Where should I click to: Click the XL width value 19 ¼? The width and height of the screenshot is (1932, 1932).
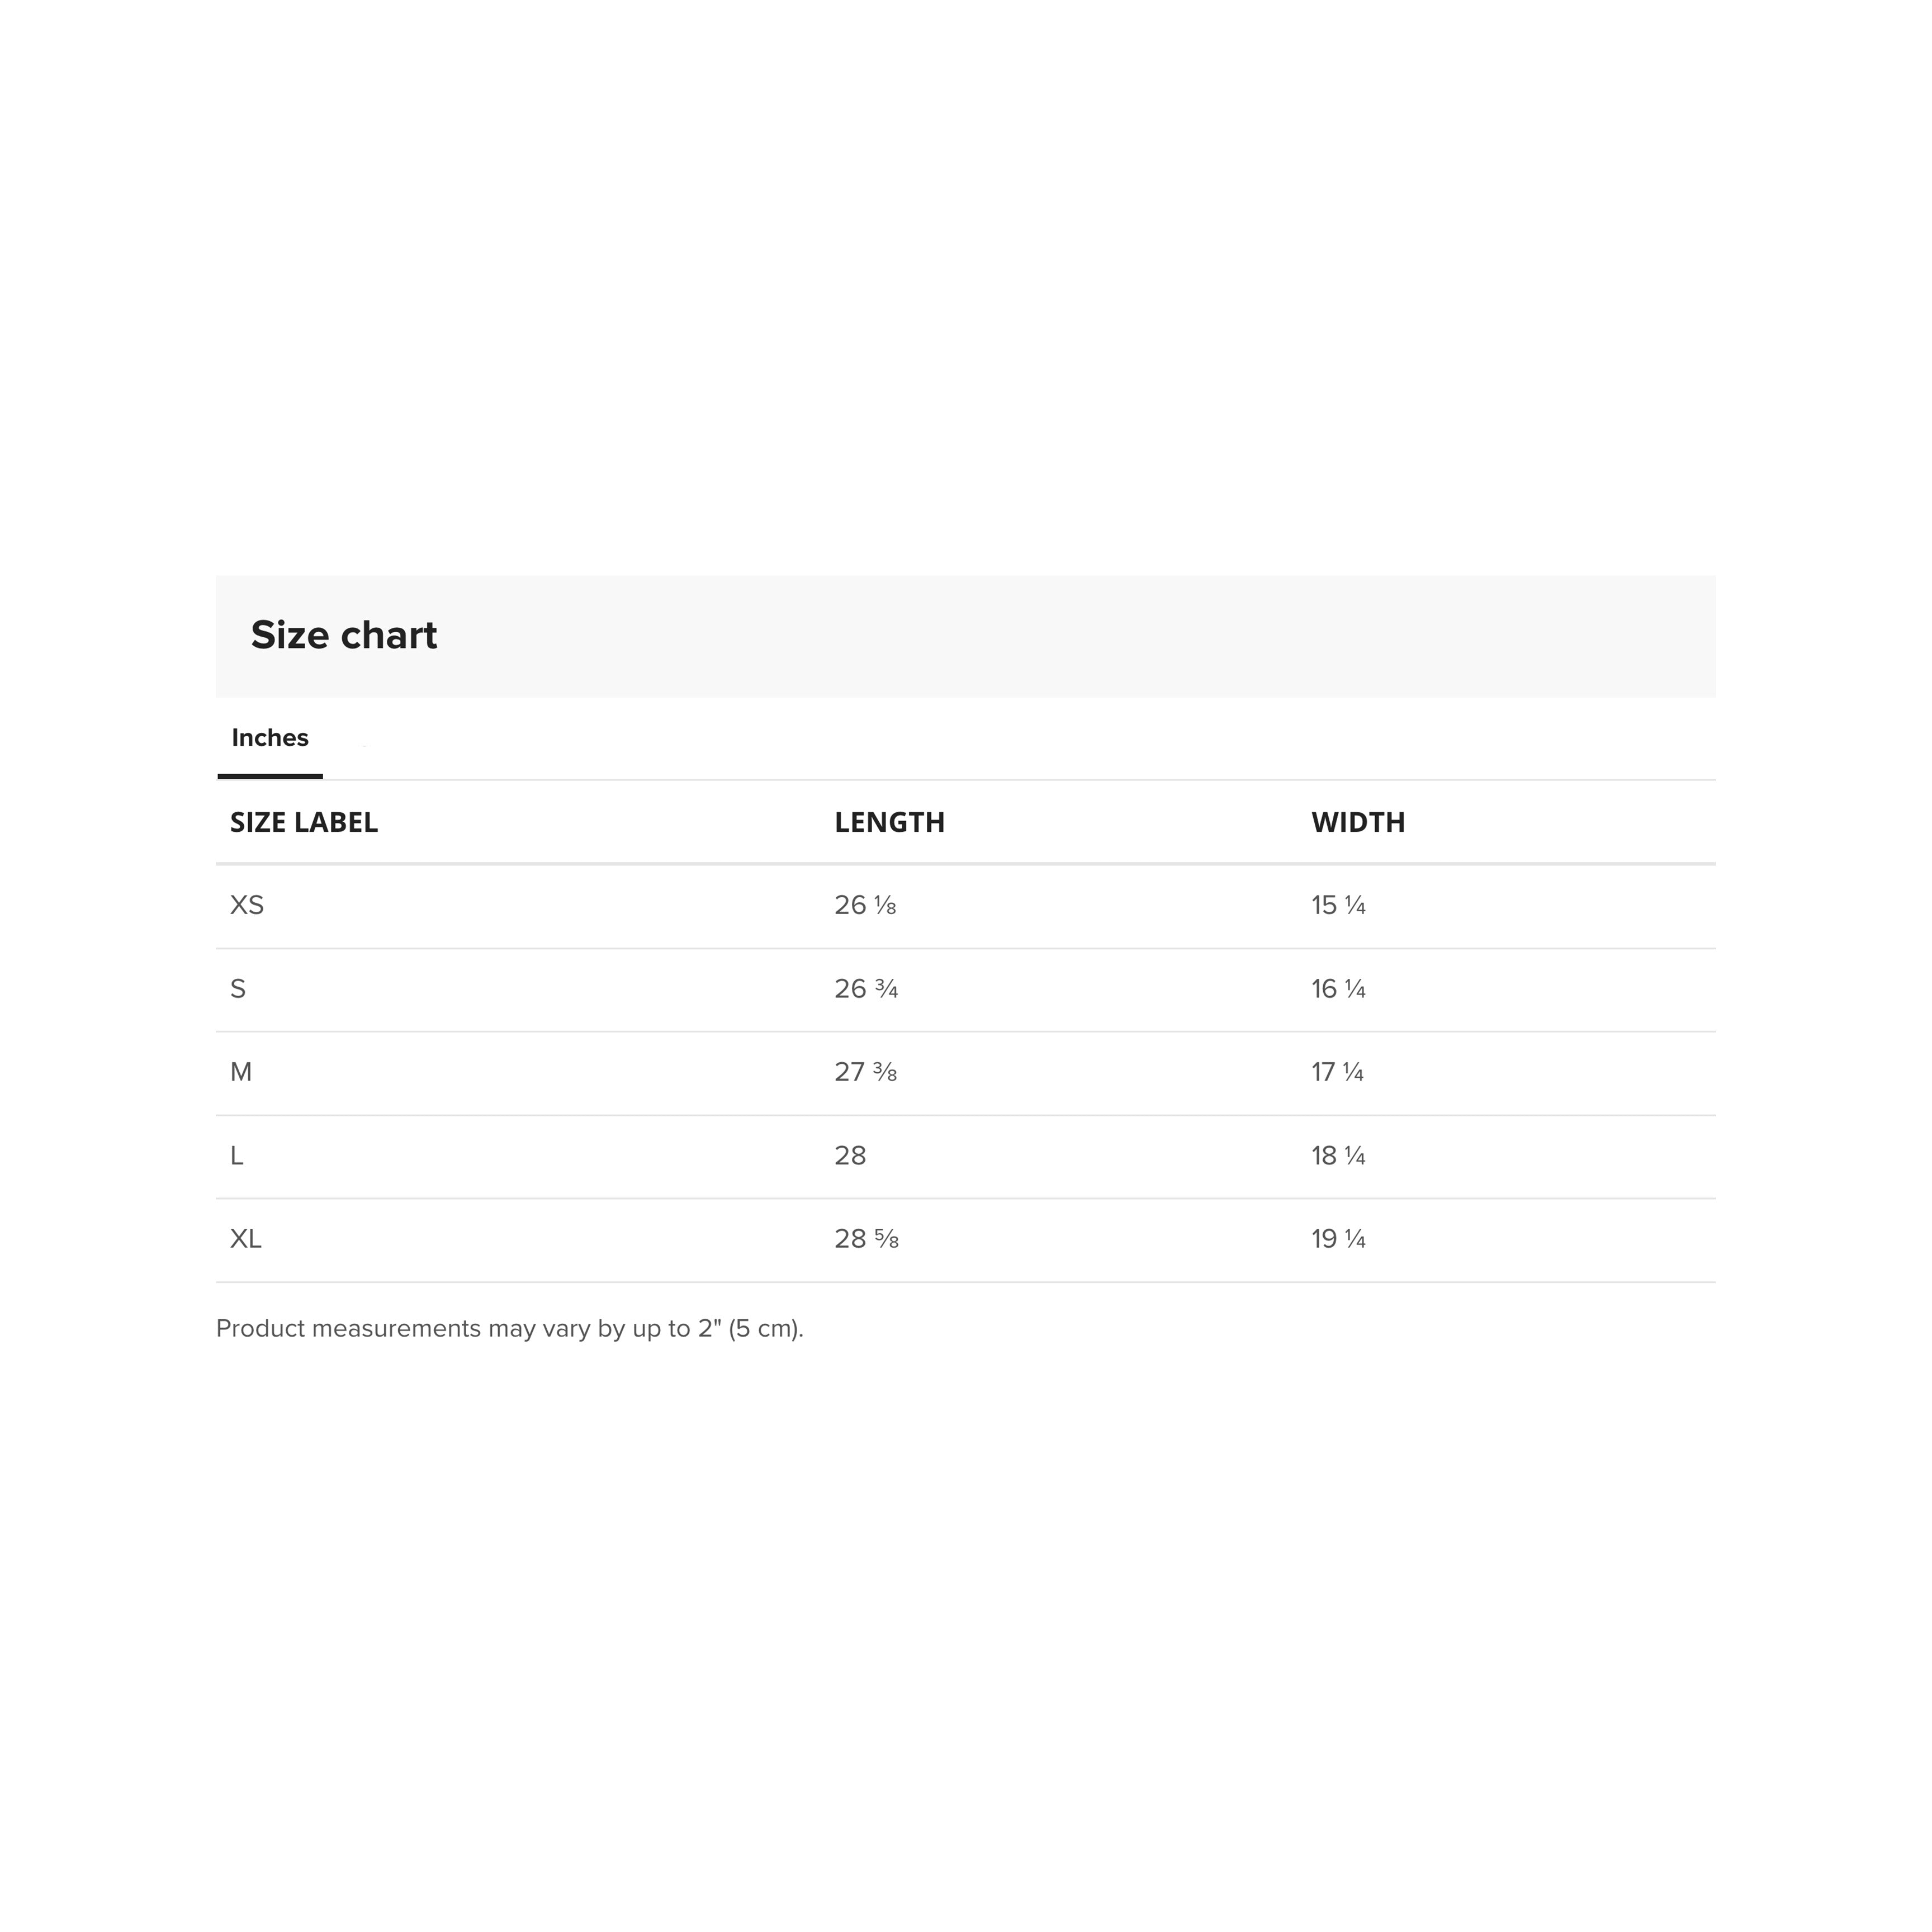[x=1339, y=1240]
